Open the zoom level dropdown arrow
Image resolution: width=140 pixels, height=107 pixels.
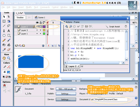136,17
